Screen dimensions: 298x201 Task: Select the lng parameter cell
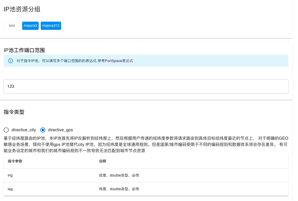10,175
